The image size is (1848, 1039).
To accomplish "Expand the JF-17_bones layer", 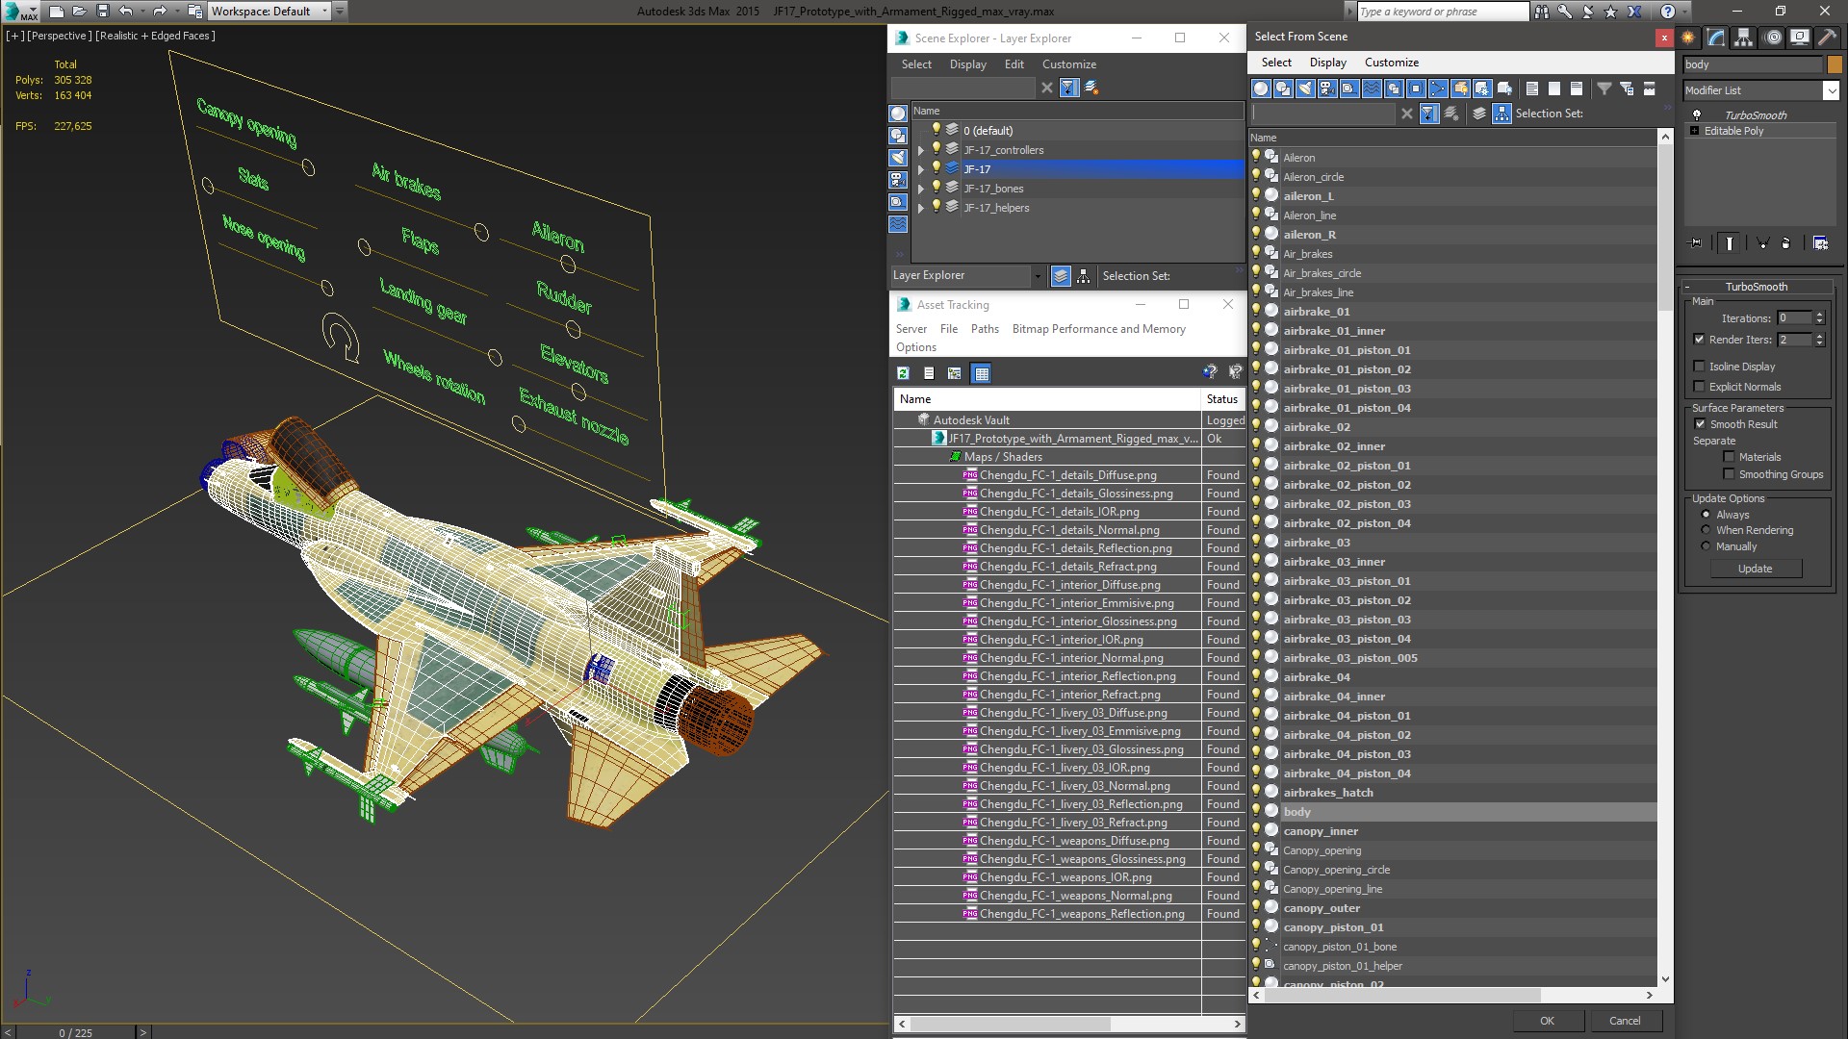I will [920, 189].
